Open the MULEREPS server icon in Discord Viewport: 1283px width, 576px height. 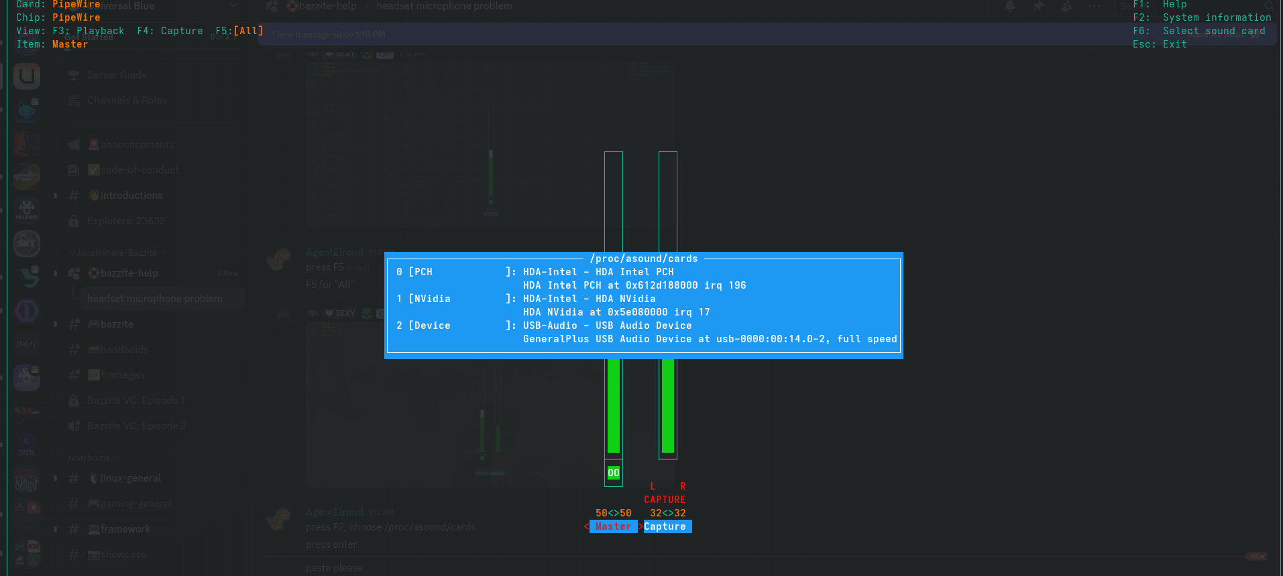coord(27,210)
